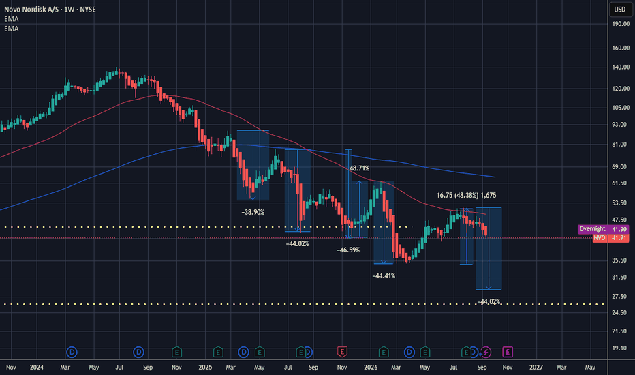Viewport: 635px width, 375px height.
Task: Click the NVO 41.71 price label
Action: tap(610, 238)
